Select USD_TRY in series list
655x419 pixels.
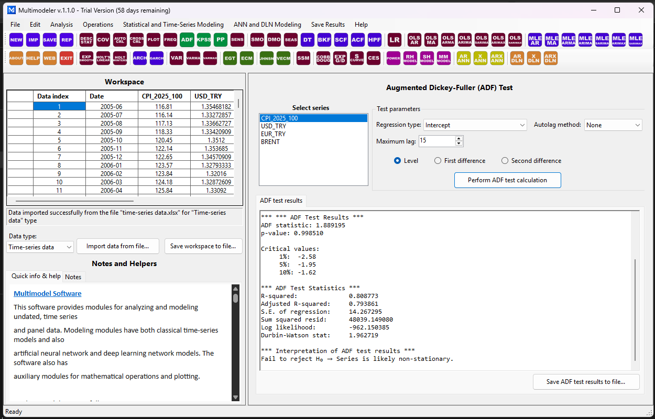313,126
